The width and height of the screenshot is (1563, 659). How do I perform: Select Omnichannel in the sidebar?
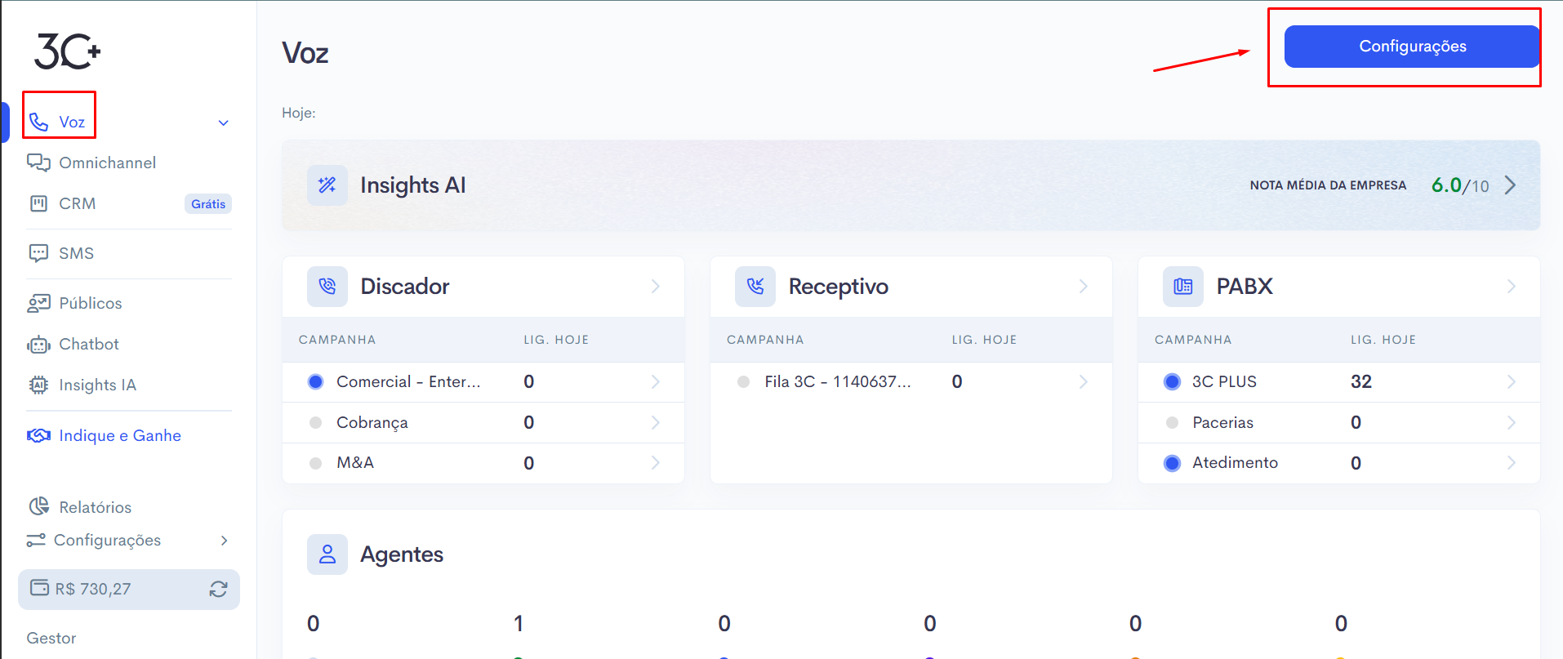(107, 163)
